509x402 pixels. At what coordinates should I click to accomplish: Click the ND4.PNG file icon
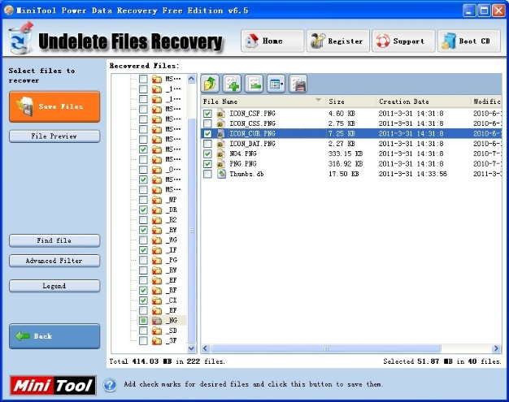pos(221,153)
